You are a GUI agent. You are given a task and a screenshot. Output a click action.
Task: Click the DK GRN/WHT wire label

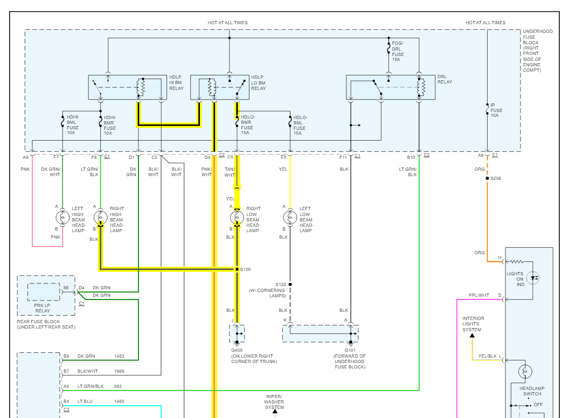51,172
